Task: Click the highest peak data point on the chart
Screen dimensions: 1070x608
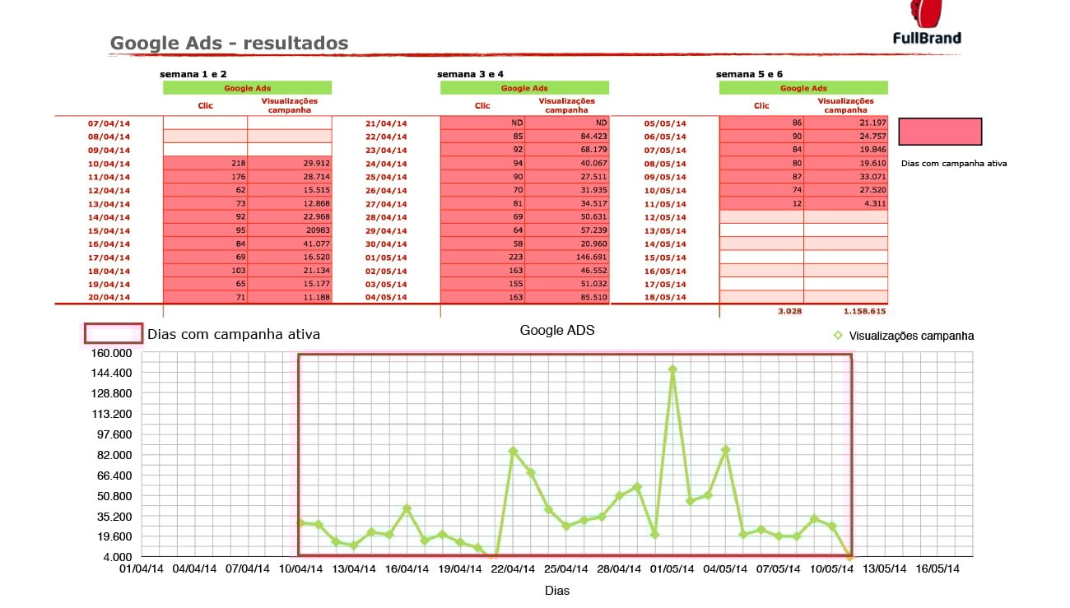Action: [672, 369]
